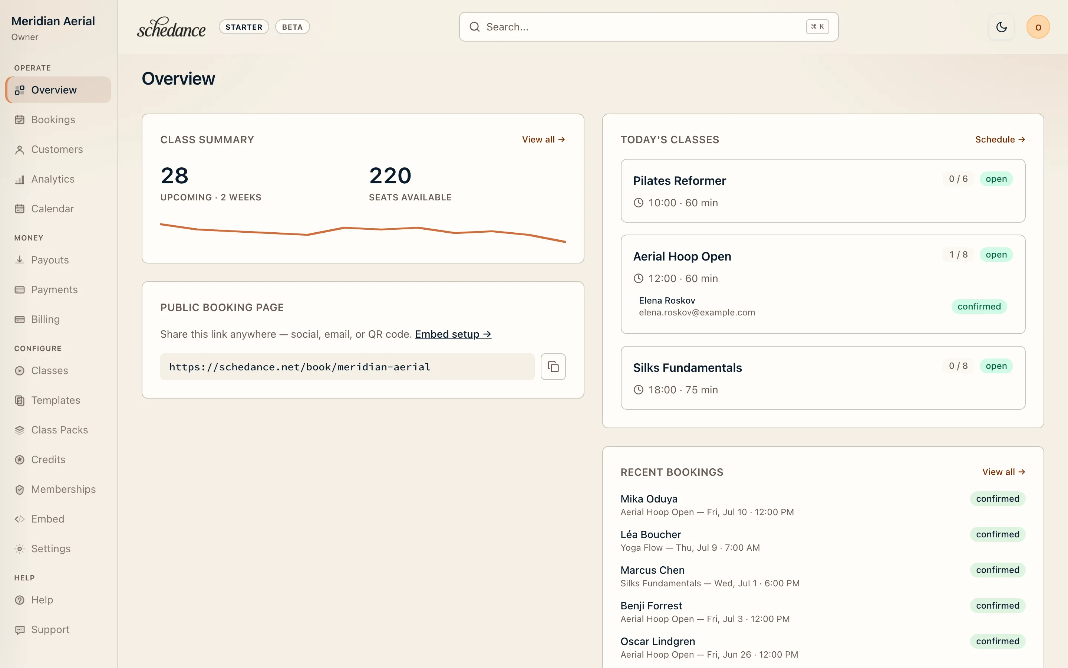
Task: Click View all in Recent Bookings
Action: click(x=1003, y=472)
